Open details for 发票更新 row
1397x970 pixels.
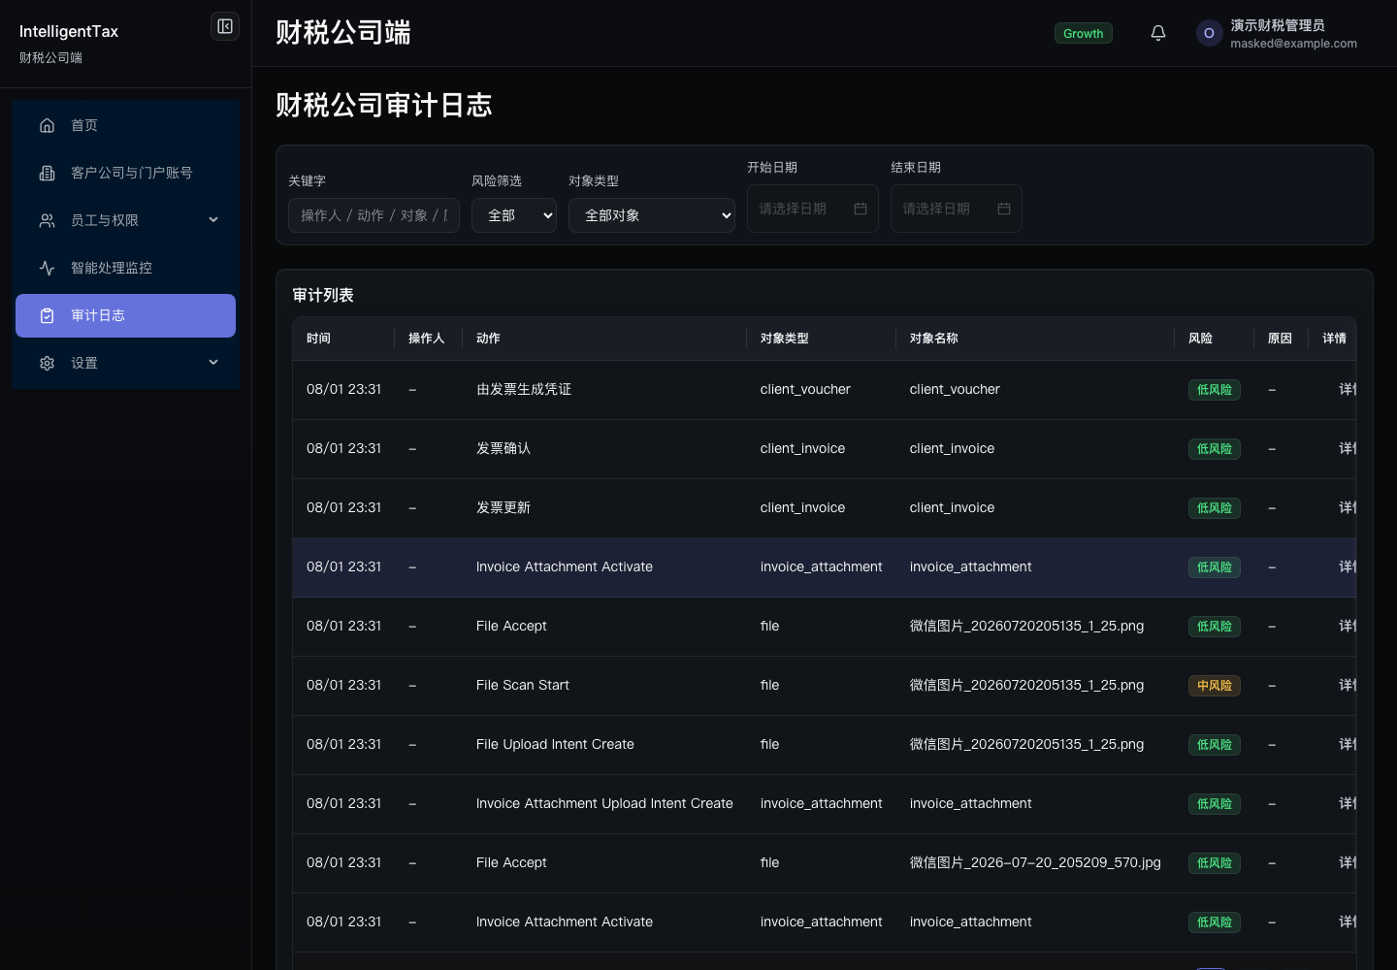pyautogui.click(x=1348, y=507)
